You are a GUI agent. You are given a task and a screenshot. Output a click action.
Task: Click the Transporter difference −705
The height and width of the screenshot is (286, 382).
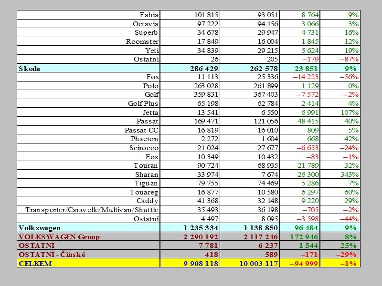(x=310, y=210)
